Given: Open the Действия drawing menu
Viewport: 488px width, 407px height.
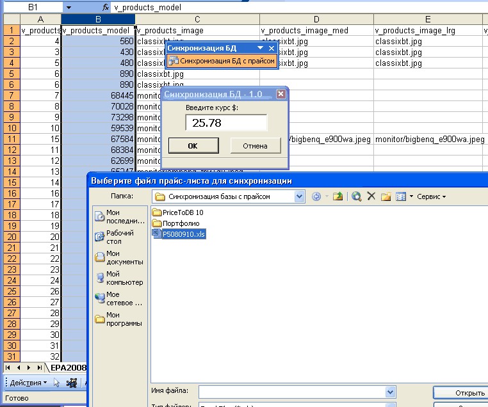Looking at the screenshot, I should pyautogui.click(x=28, y=383).
